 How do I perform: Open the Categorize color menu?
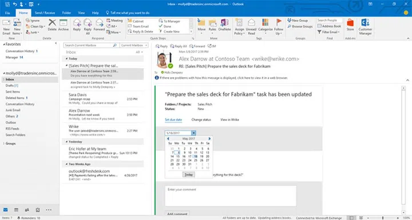point(266,27)
